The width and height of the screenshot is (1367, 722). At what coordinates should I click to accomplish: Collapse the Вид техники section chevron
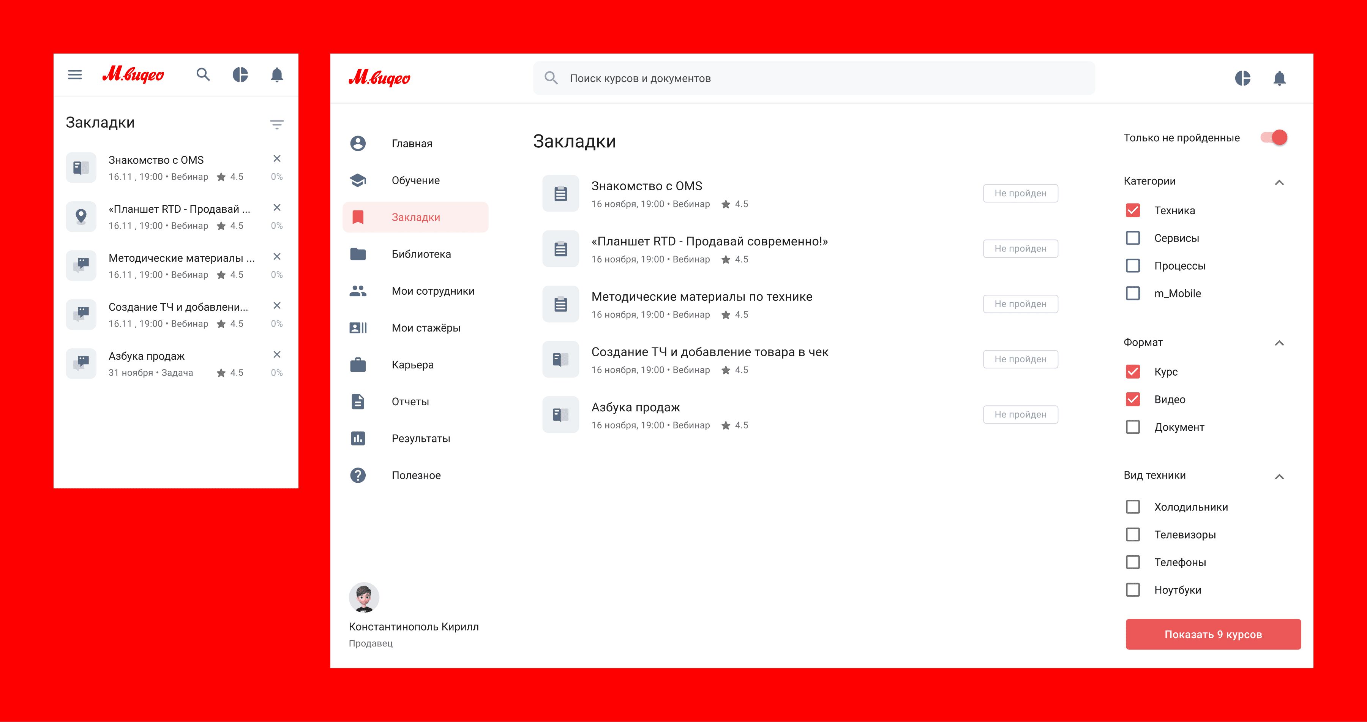(1279, 476)
